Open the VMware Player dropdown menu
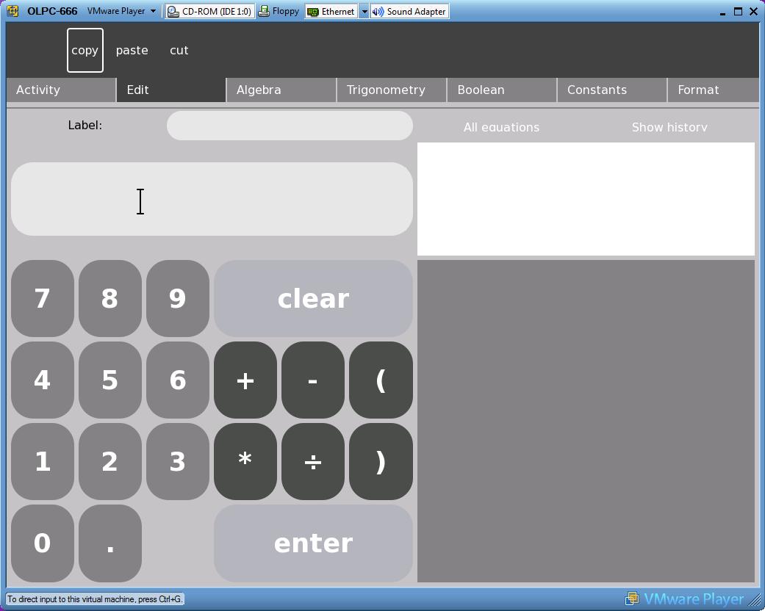Image resolution: width=765 pixels, height=611 pixels. coord(121,12)
